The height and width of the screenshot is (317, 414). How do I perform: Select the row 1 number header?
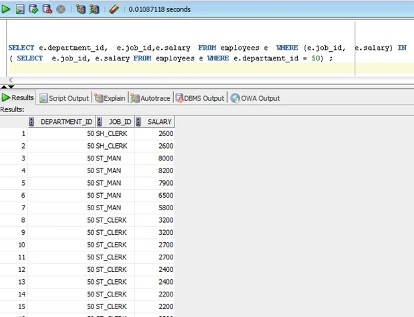tap(14, 133)
